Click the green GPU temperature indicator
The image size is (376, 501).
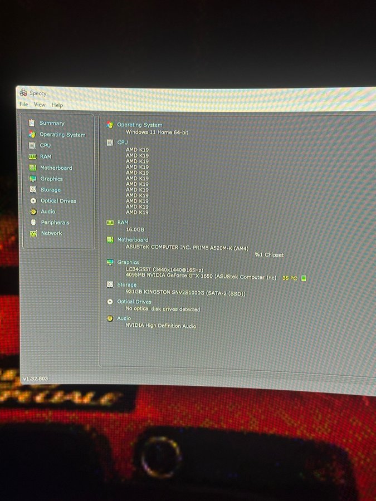pos(304,278)
